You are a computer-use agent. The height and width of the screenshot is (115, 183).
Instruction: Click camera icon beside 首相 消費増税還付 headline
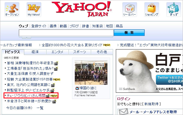tap(56, 63)
